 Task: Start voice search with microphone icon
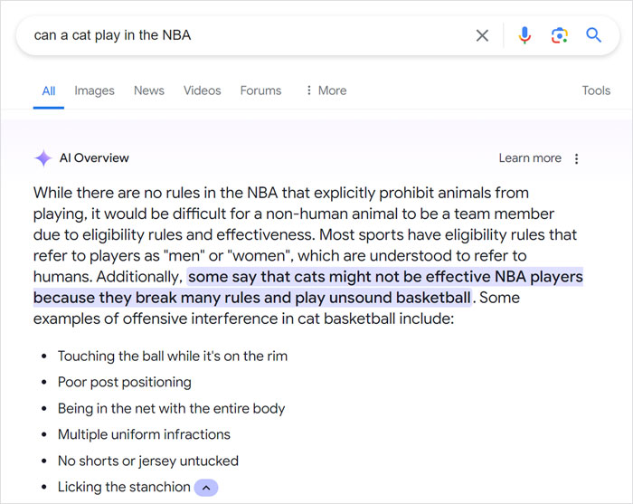(524, 35)
